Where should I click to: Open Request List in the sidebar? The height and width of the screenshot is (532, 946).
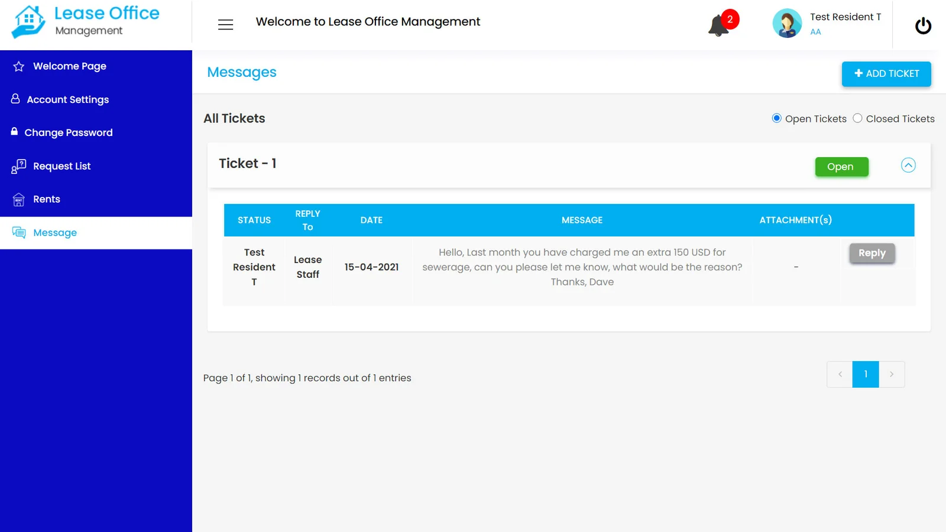tap(96, 166)
